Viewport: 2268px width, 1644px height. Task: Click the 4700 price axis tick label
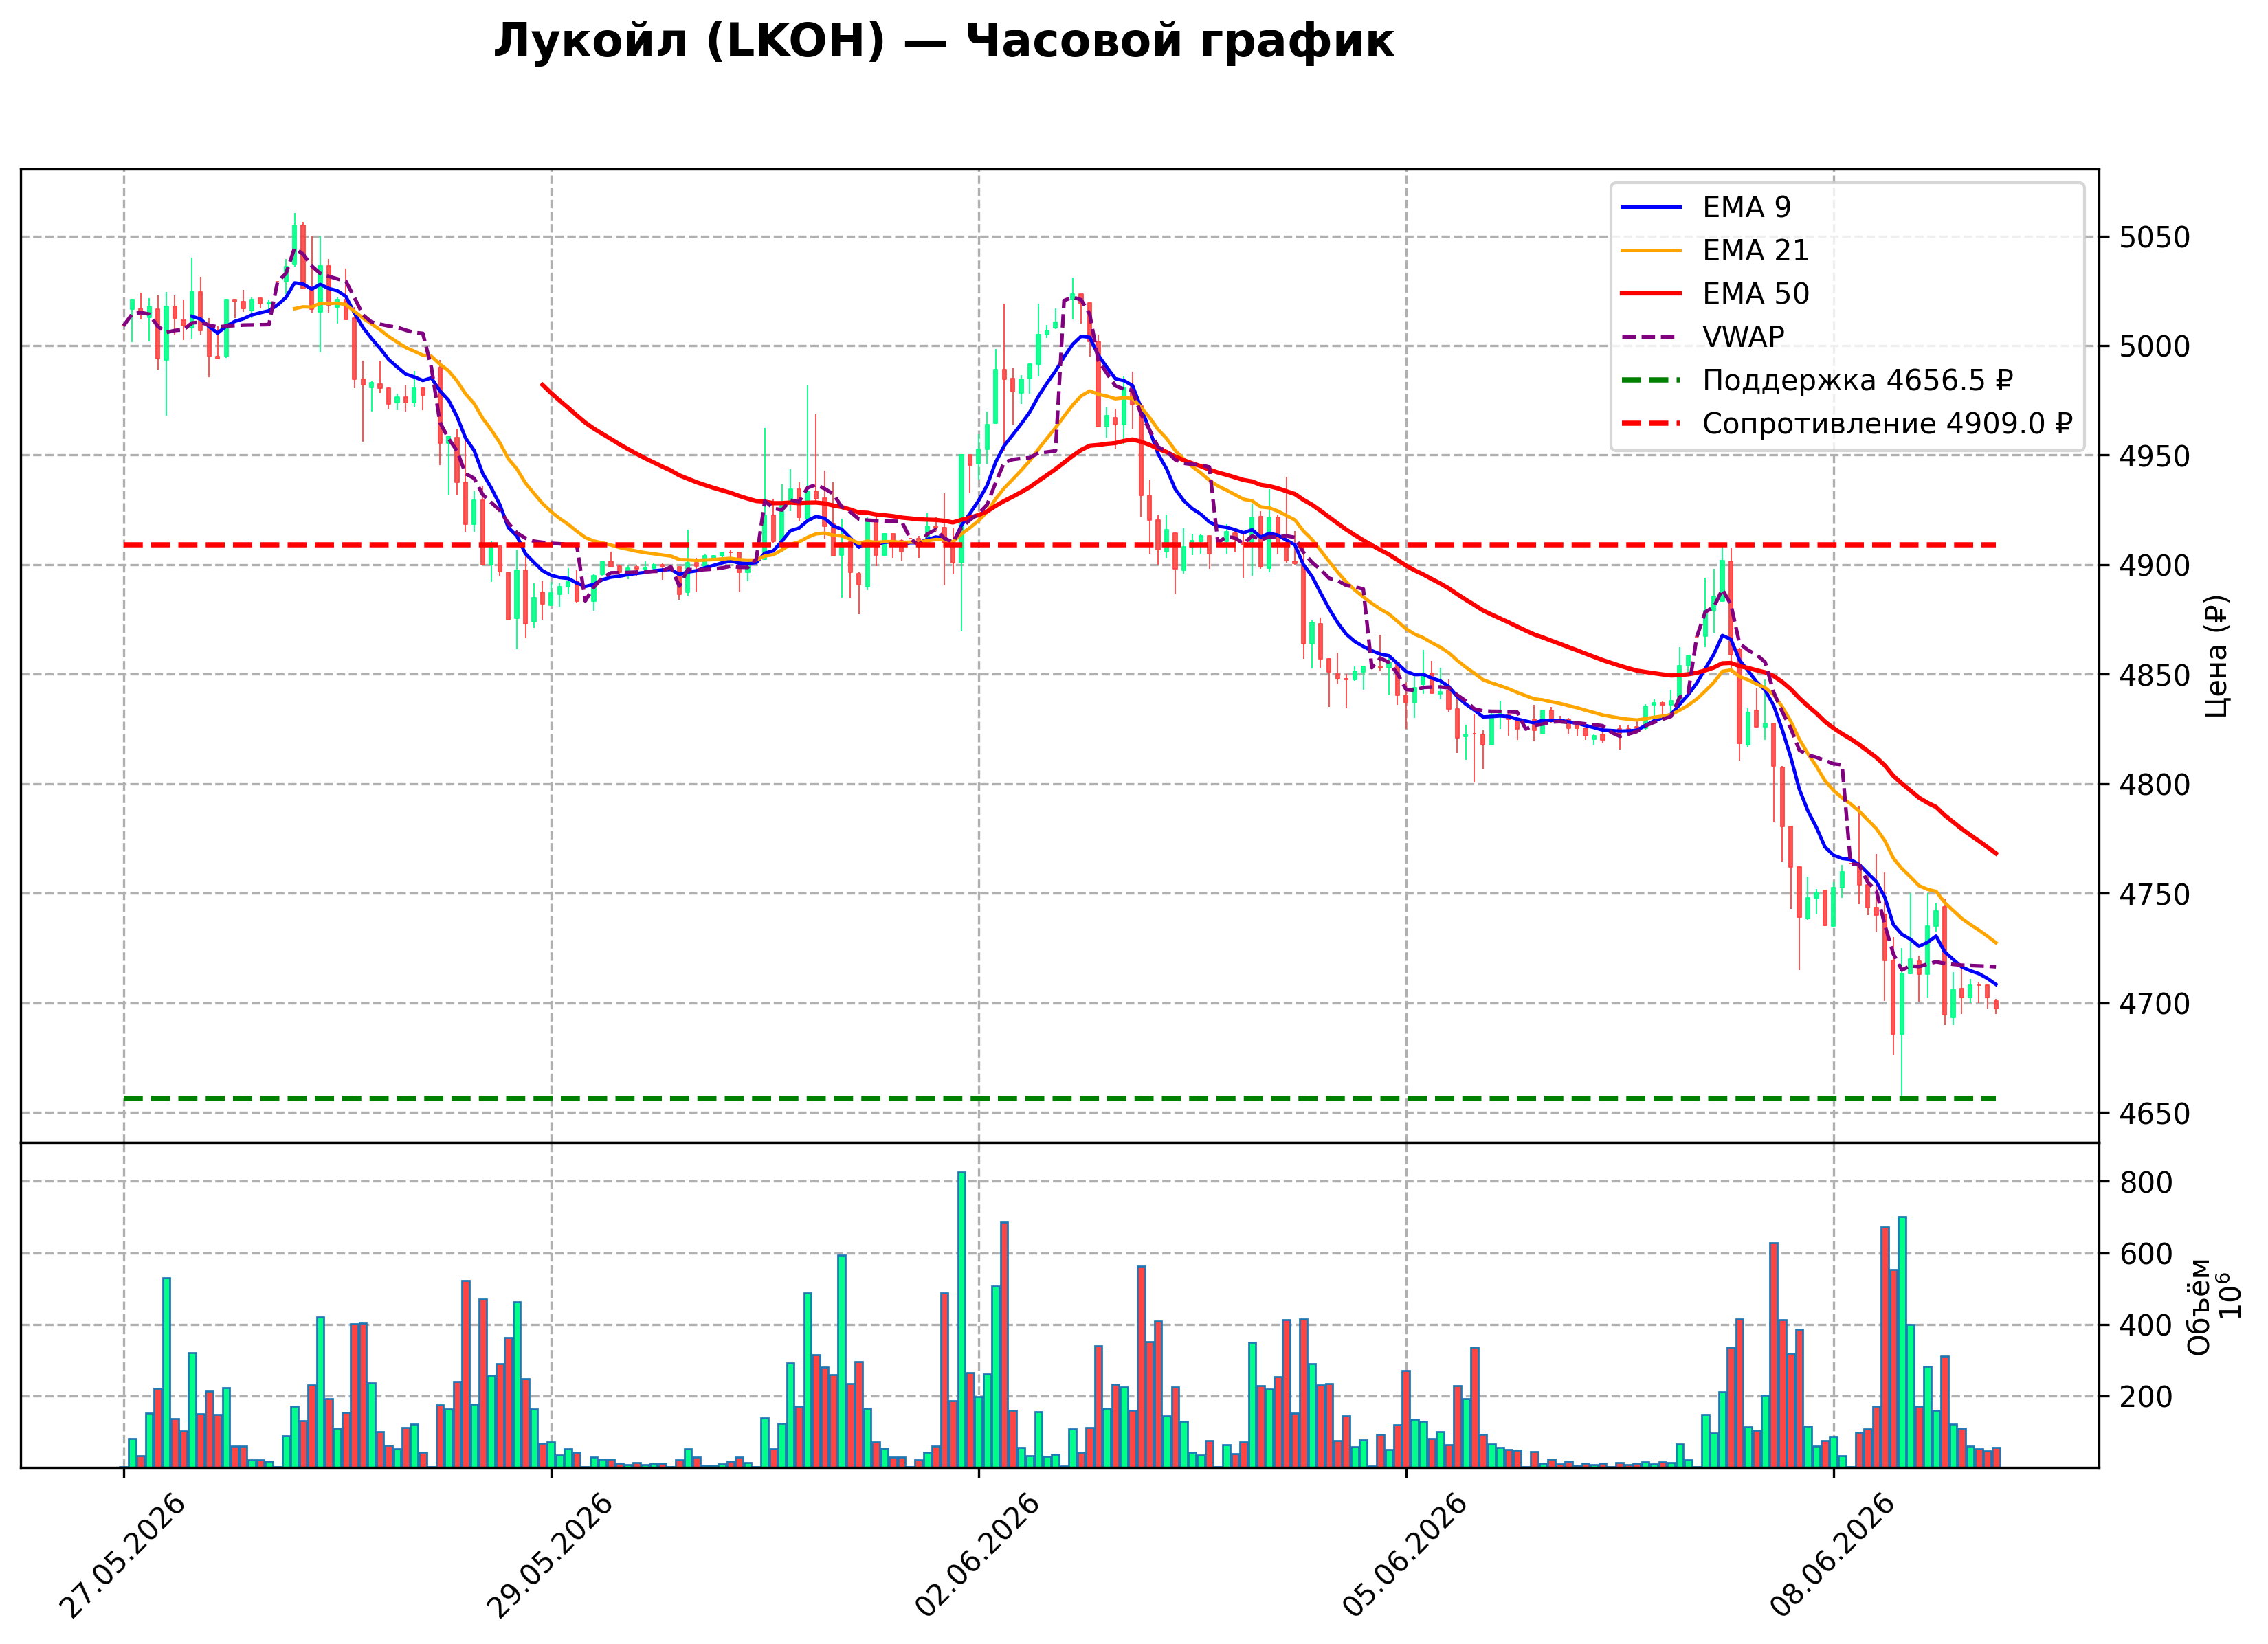click(2155, 1004)
